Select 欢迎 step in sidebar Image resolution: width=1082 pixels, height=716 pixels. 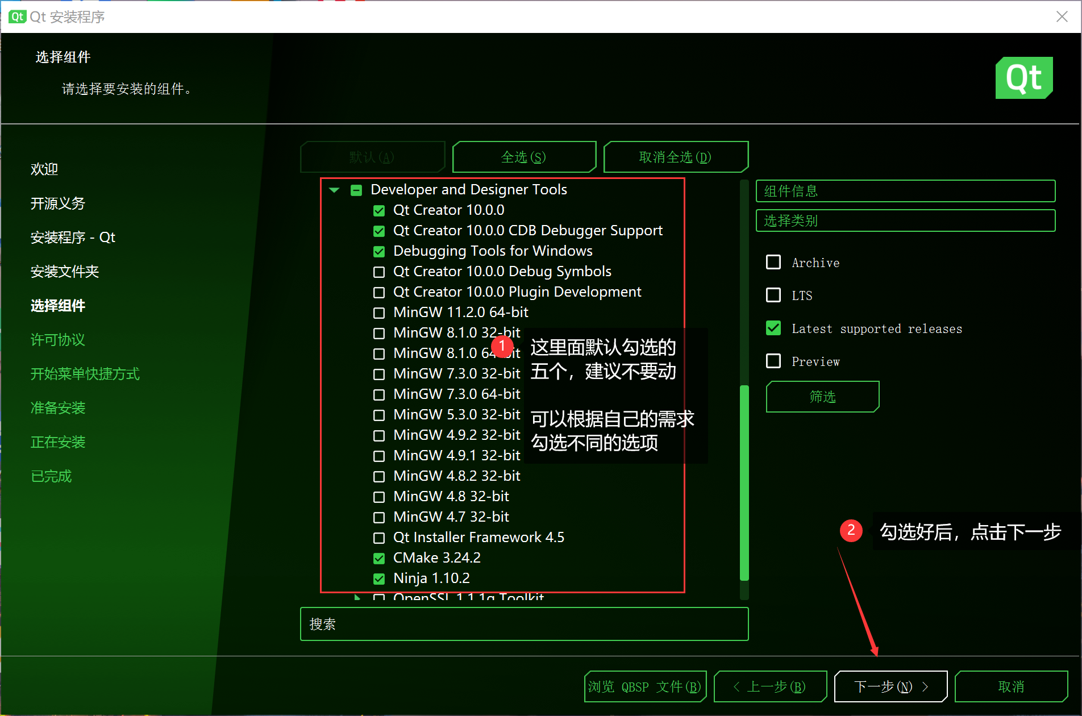[44, 169]
